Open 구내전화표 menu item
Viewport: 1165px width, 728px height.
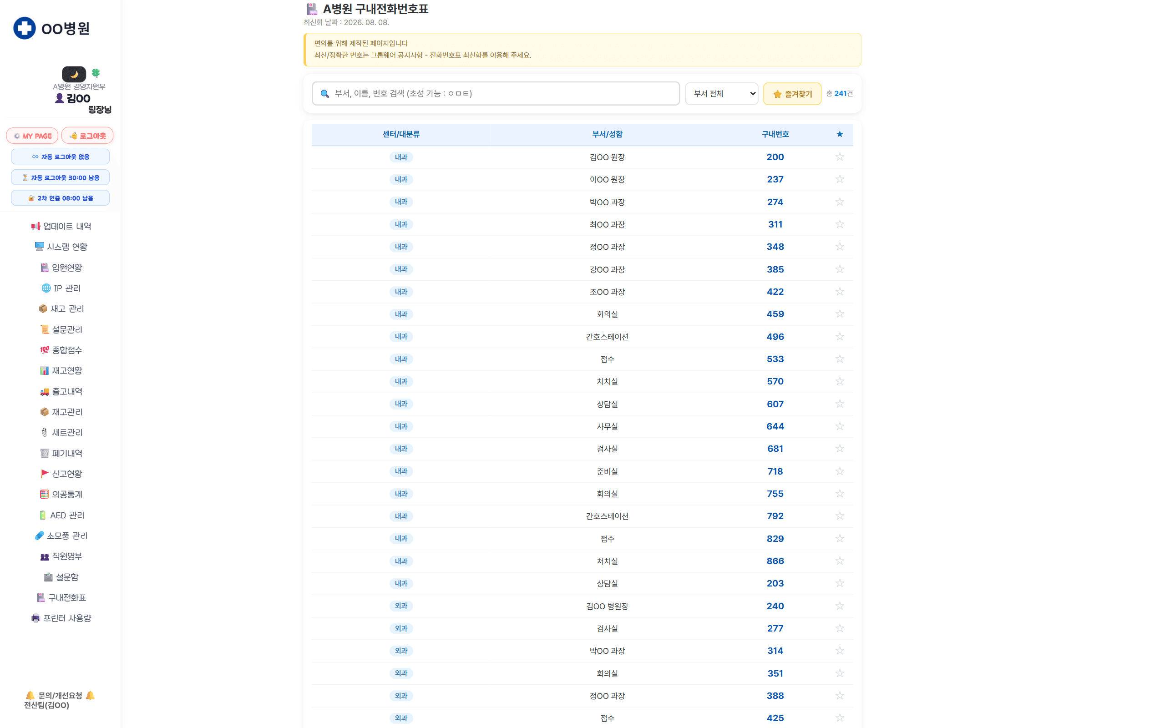tap(61, 597)
